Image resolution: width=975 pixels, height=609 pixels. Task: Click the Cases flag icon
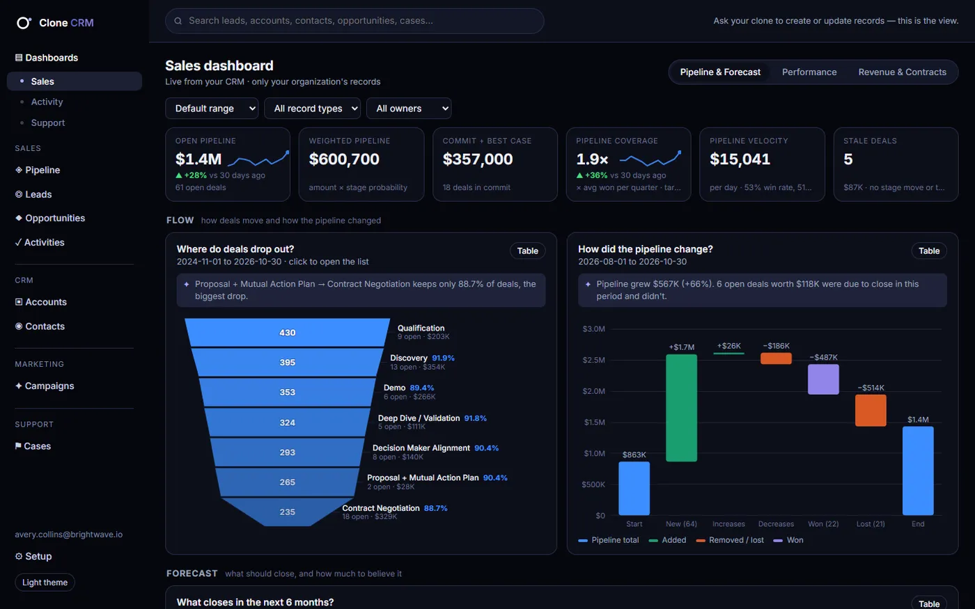pyautogui.click(x=18, y=446)
